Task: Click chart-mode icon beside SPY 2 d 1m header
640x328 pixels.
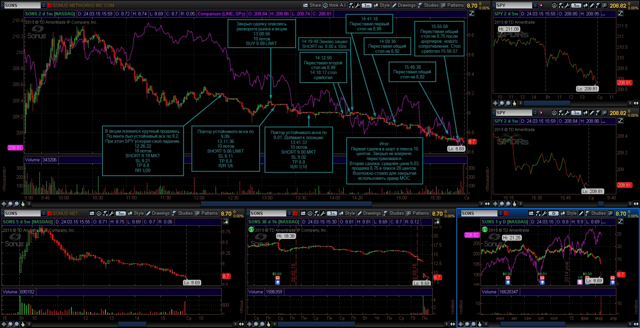Action: click(x=620, y=121)
